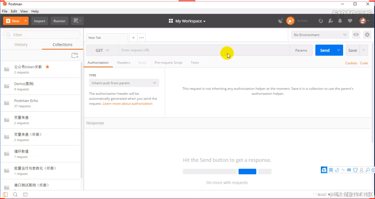Open the Runner
Viewport: 375px width, 199px height.
click(x=59, y=21)
